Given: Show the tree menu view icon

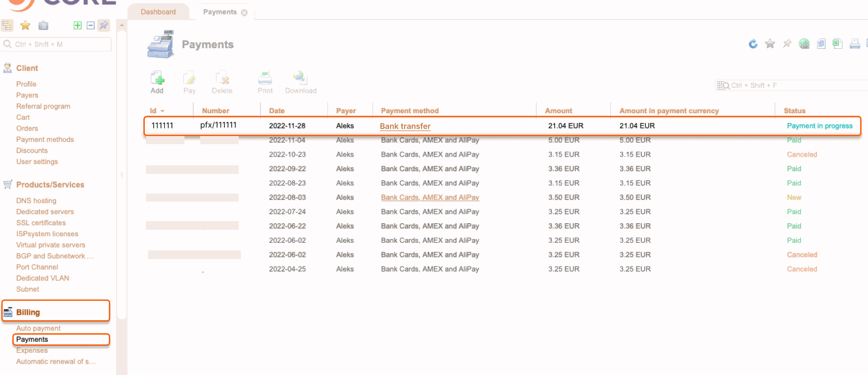Looking at the screenshot, I should (x=7, y=25).
